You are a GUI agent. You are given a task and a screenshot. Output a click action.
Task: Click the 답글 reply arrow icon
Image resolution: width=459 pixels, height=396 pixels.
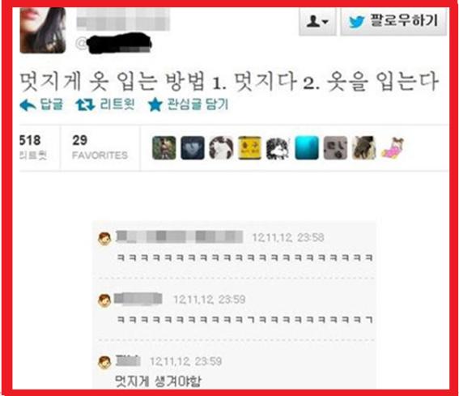pyautogui.click(x=28, y=104)
